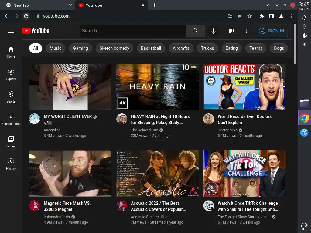Open Doctor Reacts video thumbnail
This screenshot has width=311, height=233.
244,86
